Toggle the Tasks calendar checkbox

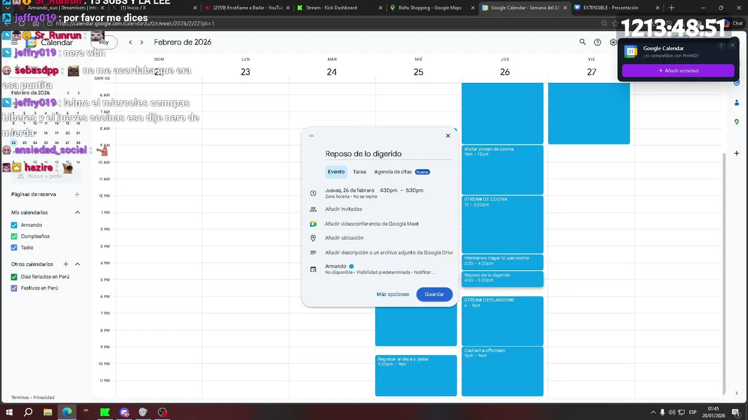pos(14,247)
